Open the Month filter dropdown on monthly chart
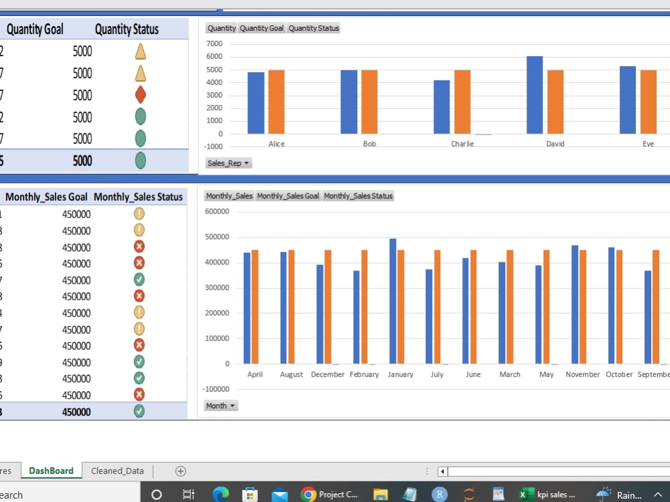Viewport: 670px width, 502px height. tap(221, 406)
